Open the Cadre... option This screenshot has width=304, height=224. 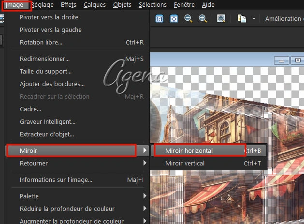pos(77,109)
